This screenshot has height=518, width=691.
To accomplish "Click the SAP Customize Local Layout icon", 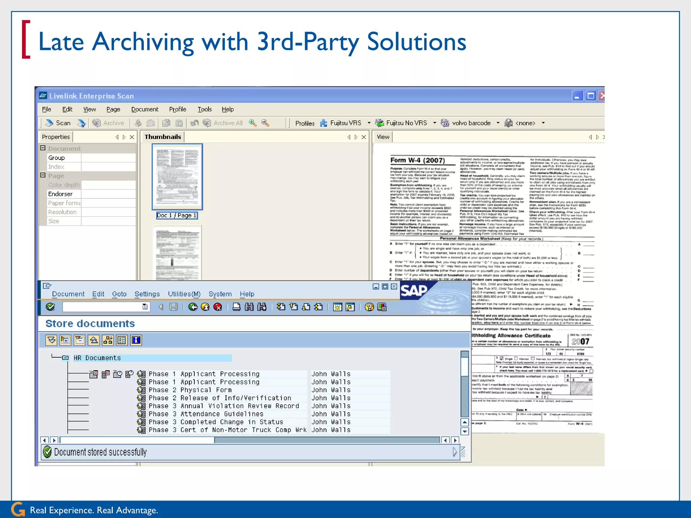I will [x=382, y=307].
